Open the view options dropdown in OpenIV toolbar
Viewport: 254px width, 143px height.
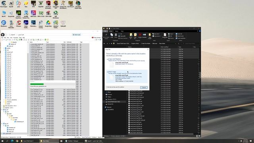(x=98, y=40)
